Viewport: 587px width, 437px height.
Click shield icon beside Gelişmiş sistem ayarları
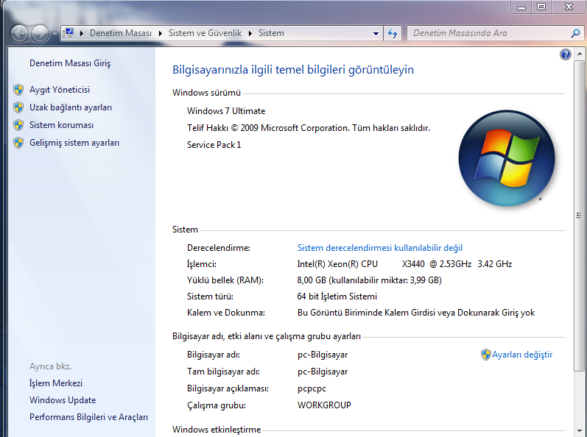tap(18, 143)
